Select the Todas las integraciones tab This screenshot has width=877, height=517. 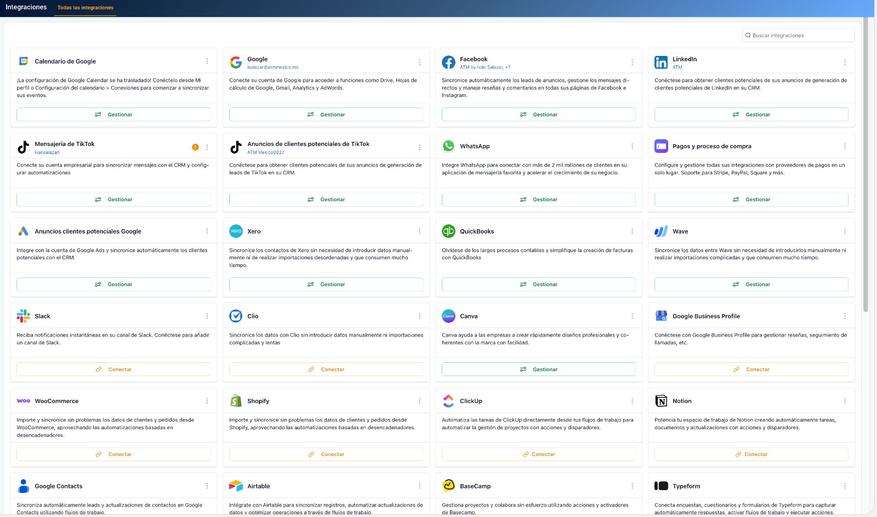pyautogui.click(x=86, y=8)
